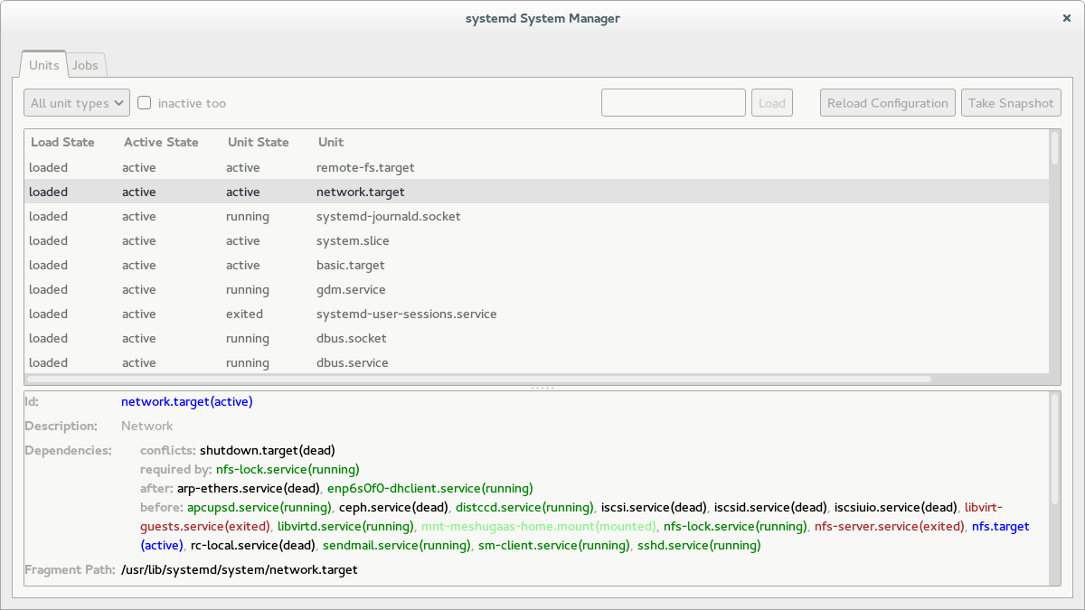Enable the inactive too checkbox
Image resolution: width=1085 pixels, height=610 pixels.
145,103
